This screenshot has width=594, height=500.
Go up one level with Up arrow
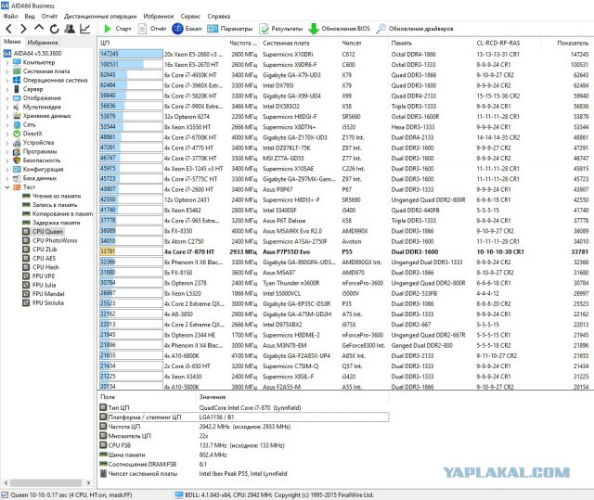(x=39, y=29)
